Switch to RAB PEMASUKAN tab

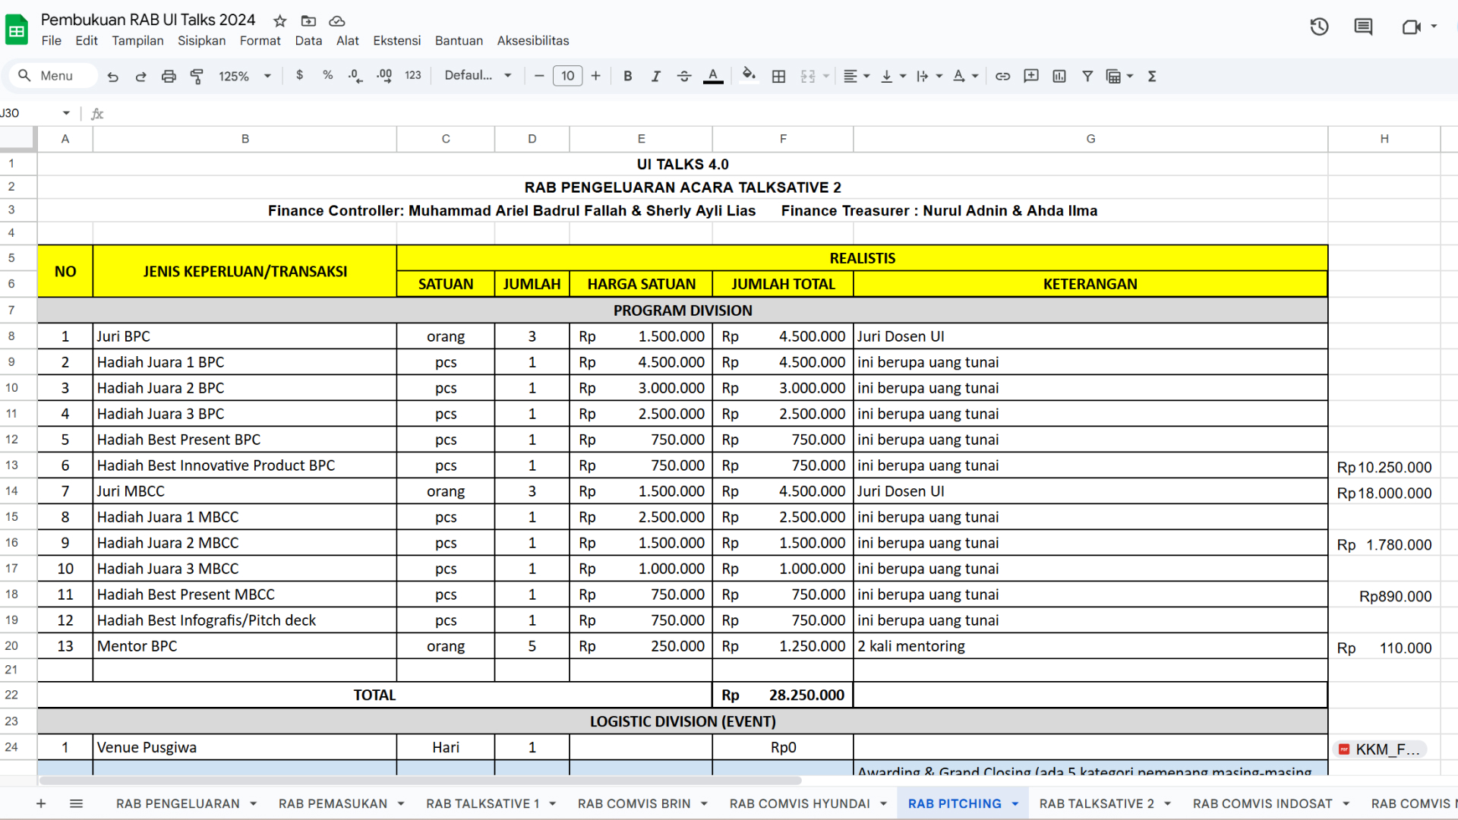point(333,803)
